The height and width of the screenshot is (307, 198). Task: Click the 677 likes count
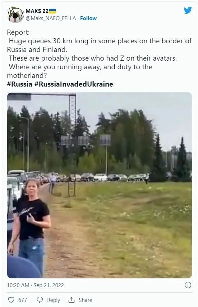point(23,300)
